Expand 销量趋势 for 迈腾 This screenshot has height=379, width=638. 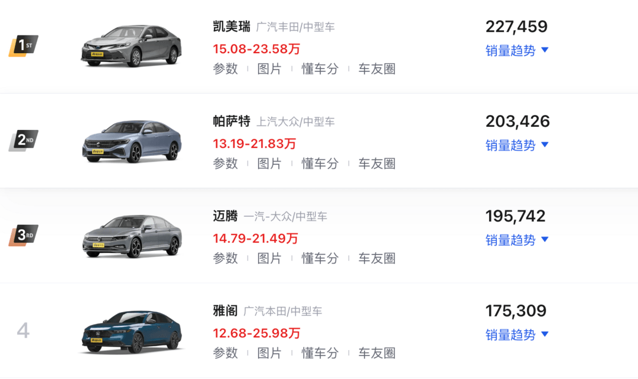(517, 240)
